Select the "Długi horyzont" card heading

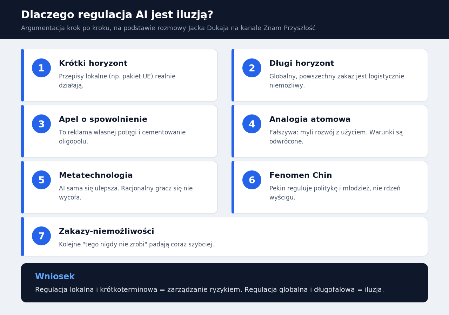click(302, 63)
